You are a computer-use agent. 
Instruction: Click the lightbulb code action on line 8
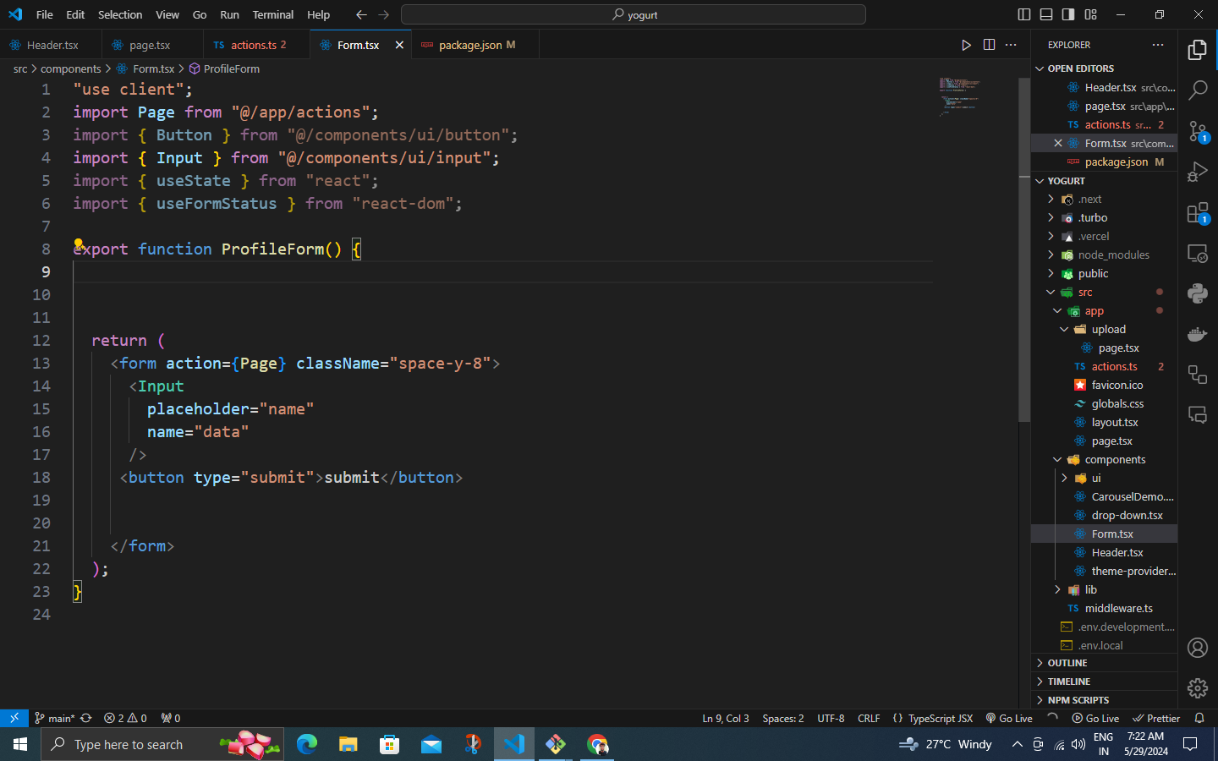pos(78,244)
